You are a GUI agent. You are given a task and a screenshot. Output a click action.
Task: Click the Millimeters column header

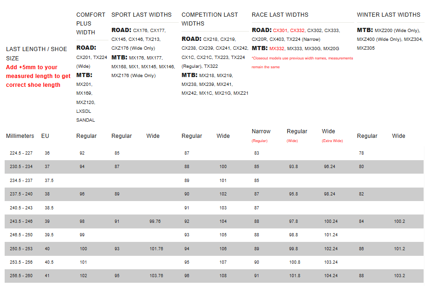(20, 136)
